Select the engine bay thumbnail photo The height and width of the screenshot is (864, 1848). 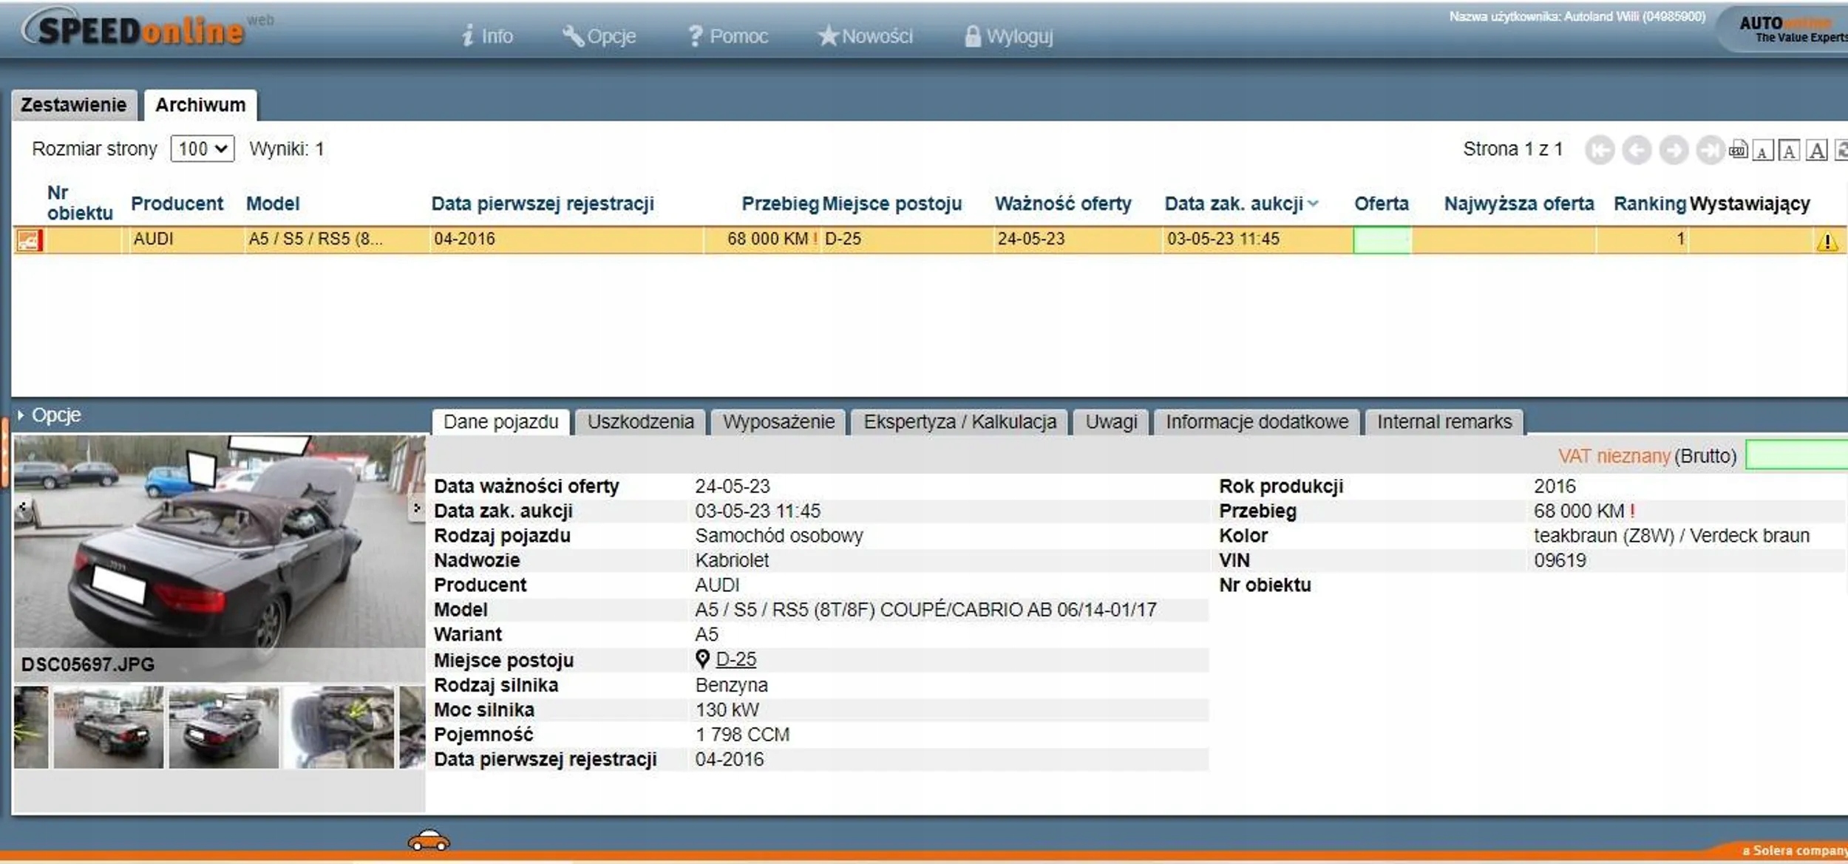click(x=340, y=727)
